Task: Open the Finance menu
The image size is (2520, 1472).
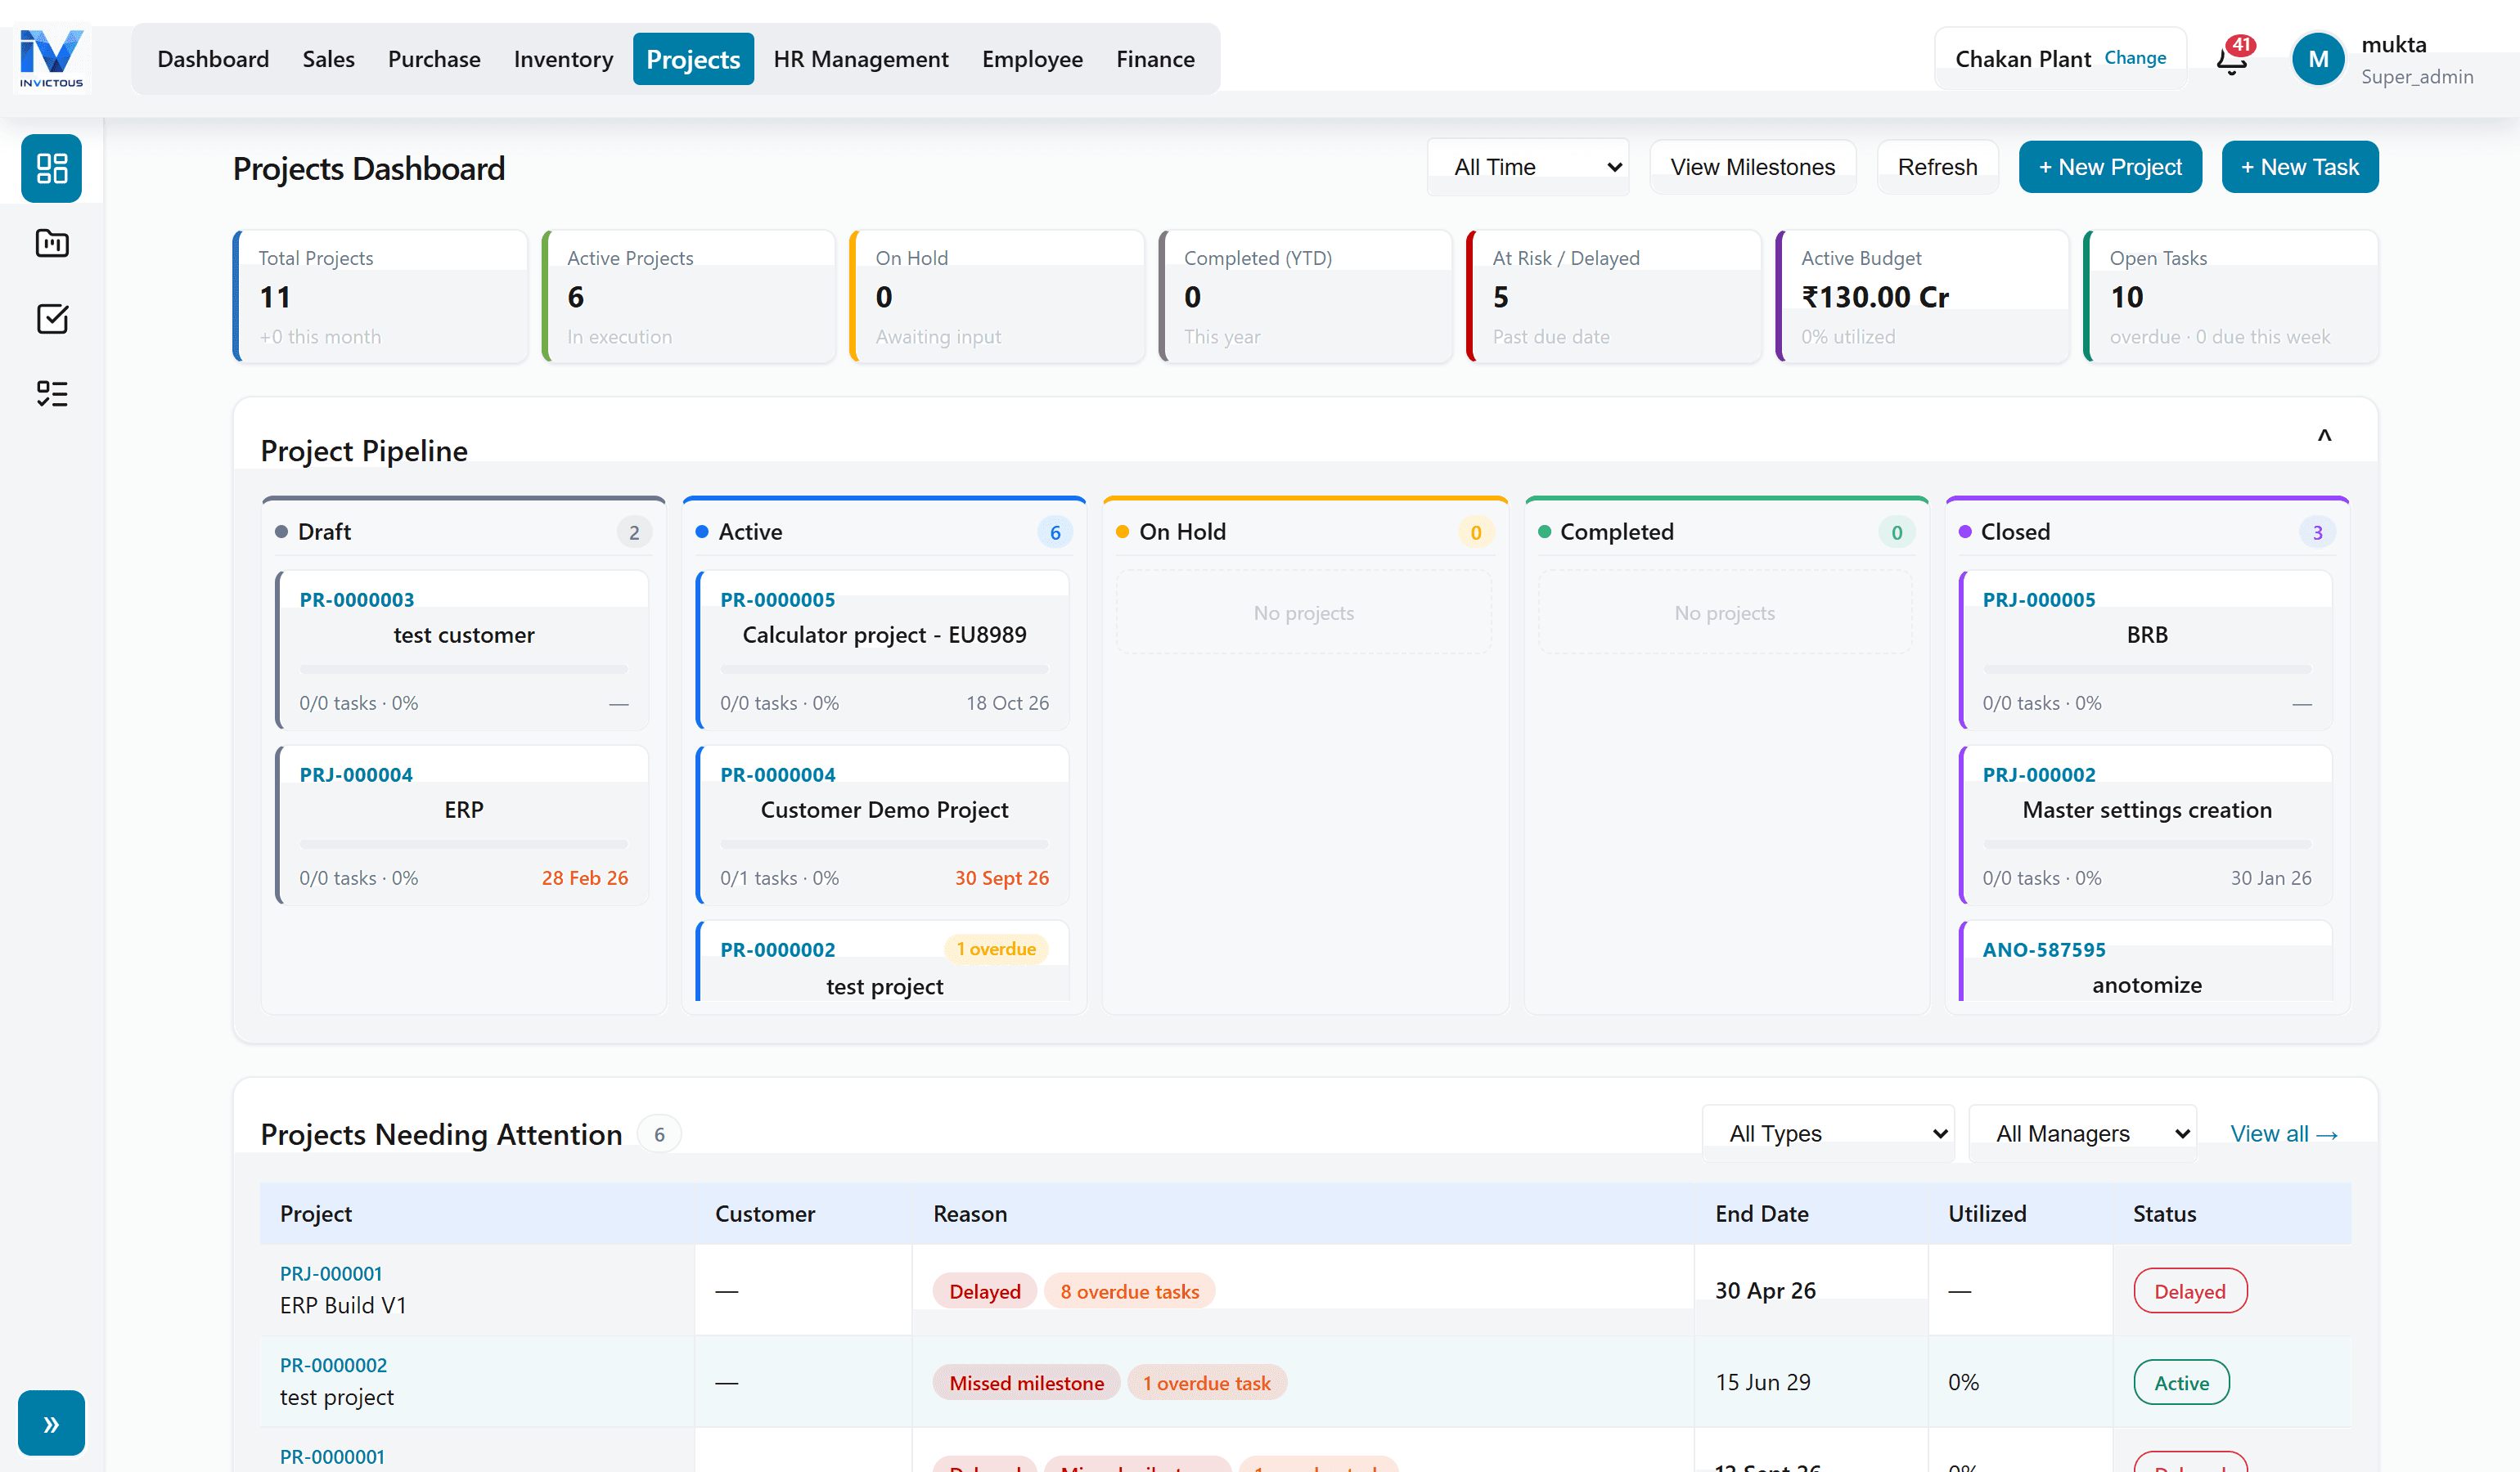Action: 1155,59
